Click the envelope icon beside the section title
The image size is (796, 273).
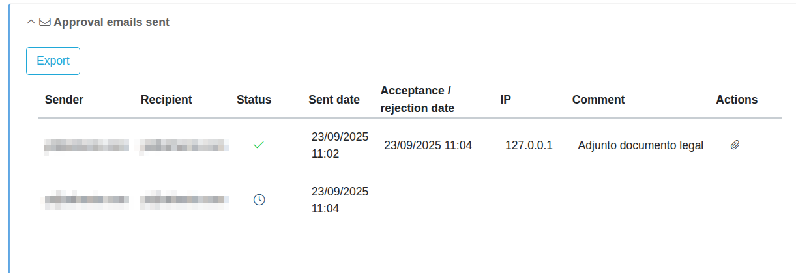pyautogui.click(x=45, y=22)
